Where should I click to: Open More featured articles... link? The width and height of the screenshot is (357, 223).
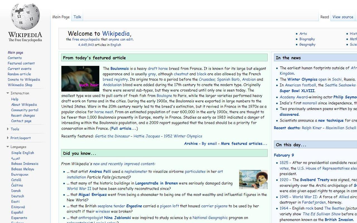(x=244, y=144)
